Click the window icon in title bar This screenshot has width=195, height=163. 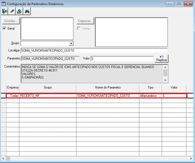pyautogui.click(x=3, y=4)
